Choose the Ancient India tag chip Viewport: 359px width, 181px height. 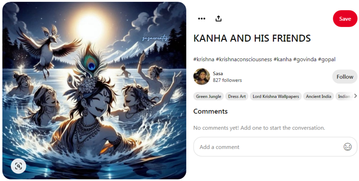[x=319, y=96]
